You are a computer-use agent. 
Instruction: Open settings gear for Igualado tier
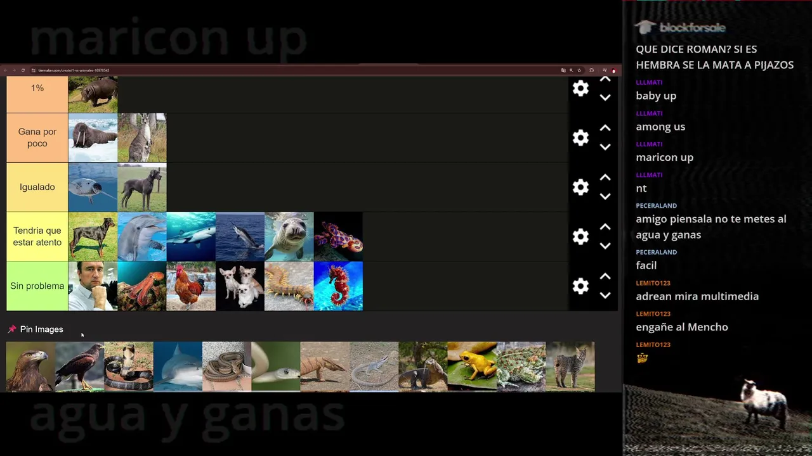[580, 187]
